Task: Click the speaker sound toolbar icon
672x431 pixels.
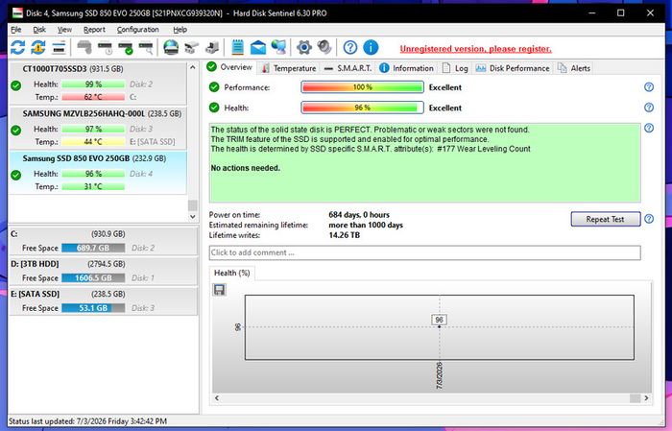Action: (324, 47)
